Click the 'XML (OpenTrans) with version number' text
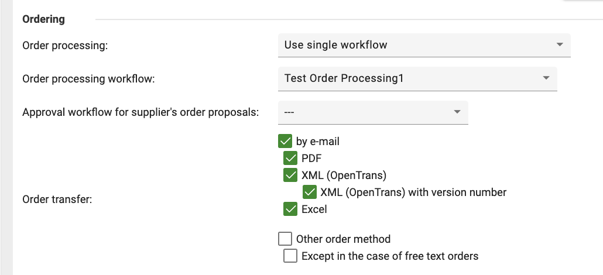 pyautogui.click(x=413, y=192)
